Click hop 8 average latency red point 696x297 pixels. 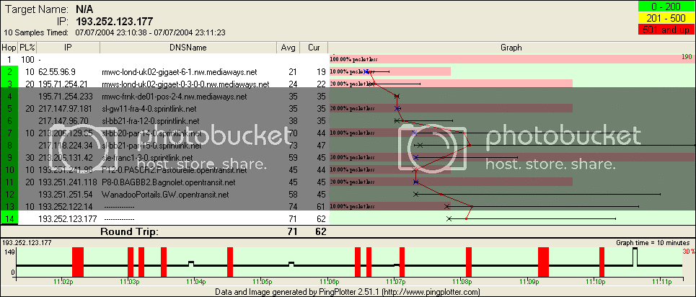(x=470, y=145)
